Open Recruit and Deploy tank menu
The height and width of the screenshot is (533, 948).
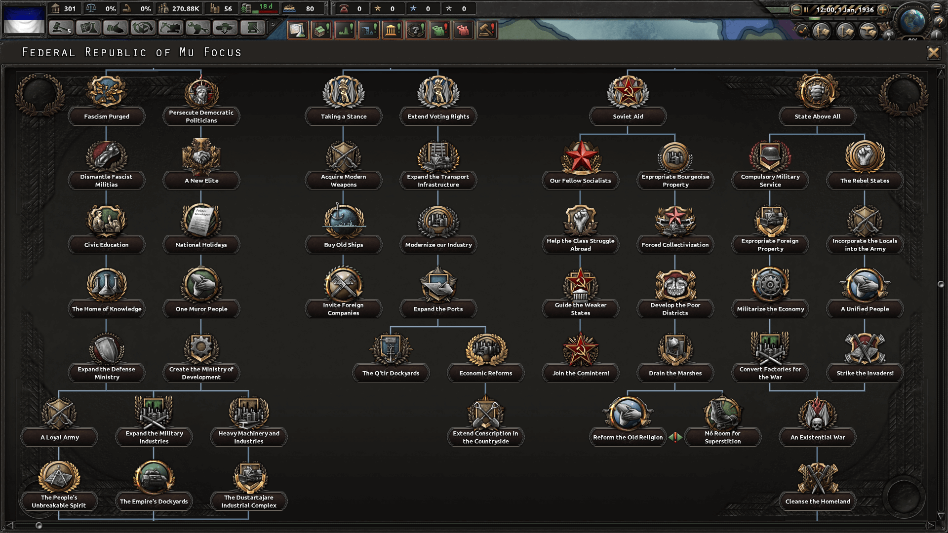(225, 28)
